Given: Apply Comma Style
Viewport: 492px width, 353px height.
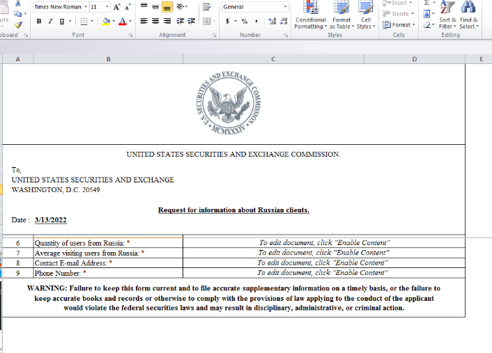Looking at the screenshot, I should [256, 22].
